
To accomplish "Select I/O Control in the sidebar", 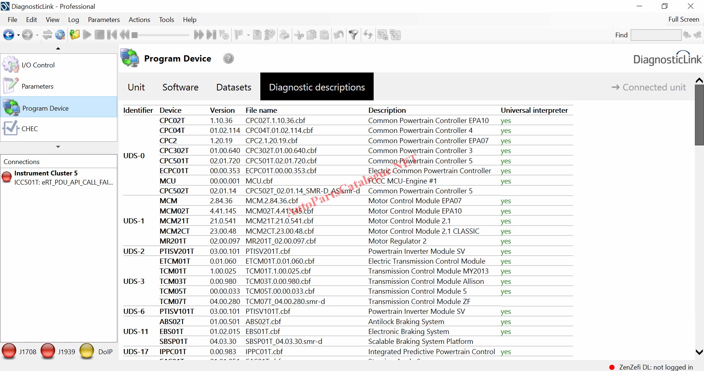I will 38,65.
